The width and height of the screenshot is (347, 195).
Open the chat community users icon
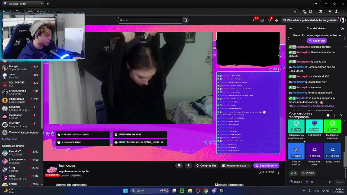[343, 28]
